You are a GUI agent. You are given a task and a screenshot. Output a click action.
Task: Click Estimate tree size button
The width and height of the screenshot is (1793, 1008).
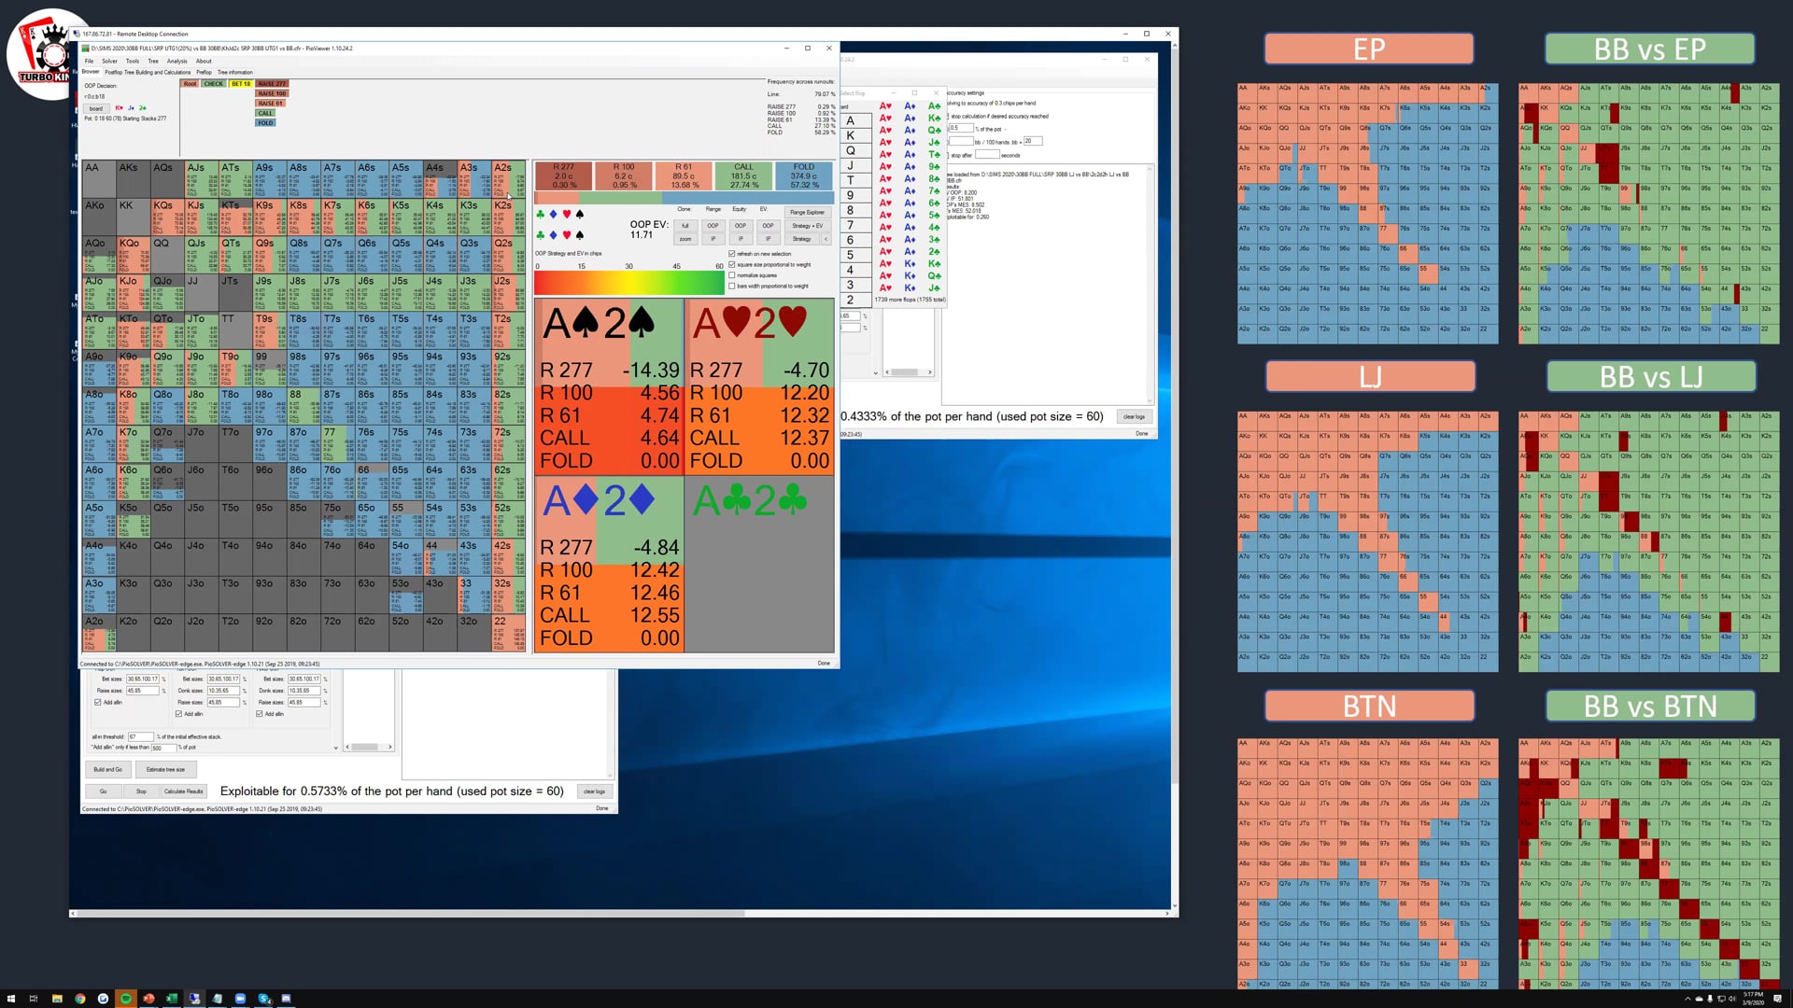click(165, 769)
